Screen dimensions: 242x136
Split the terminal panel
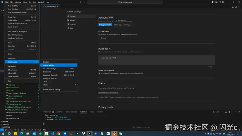tap(226, 112)
